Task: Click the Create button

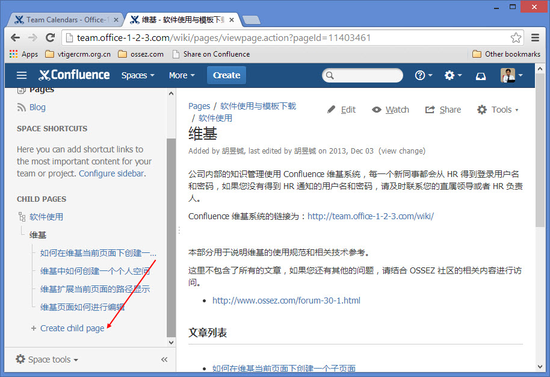Action: click(226, 75)
